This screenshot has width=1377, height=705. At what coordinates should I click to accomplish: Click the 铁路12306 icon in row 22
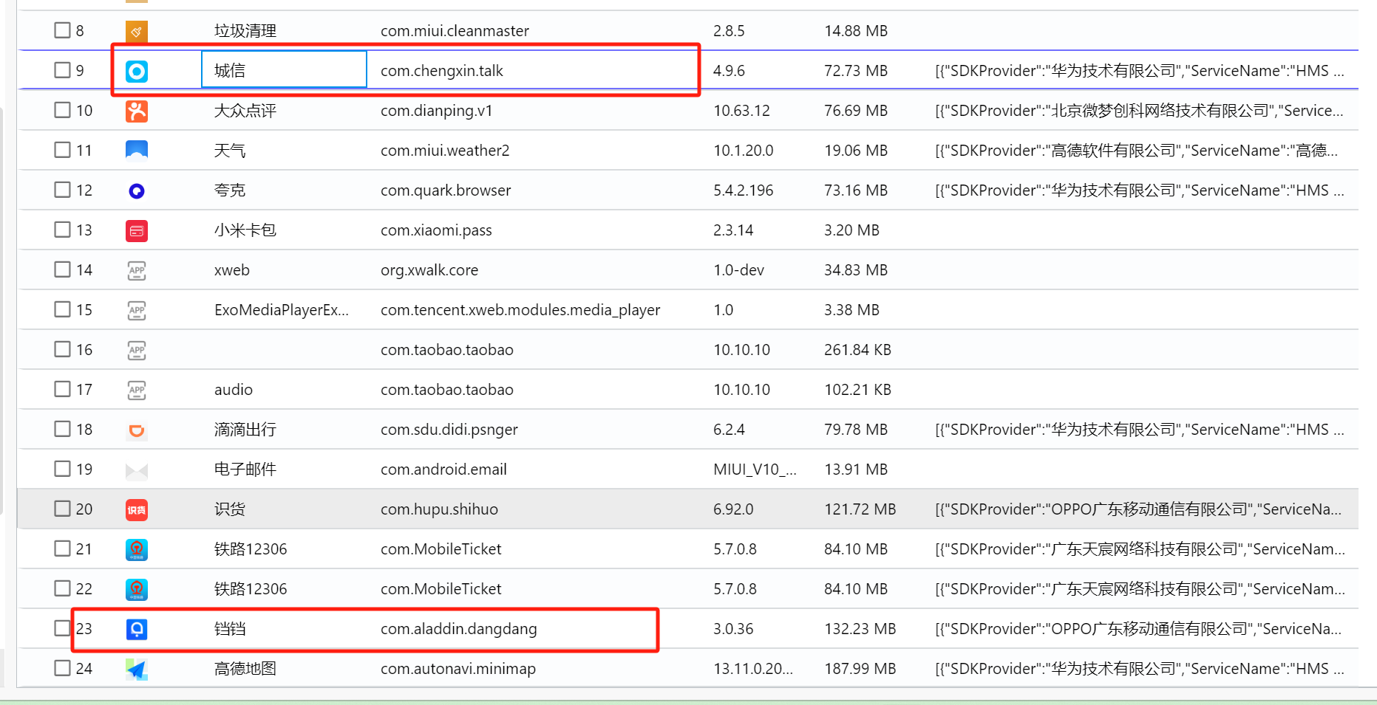[137, 589]
